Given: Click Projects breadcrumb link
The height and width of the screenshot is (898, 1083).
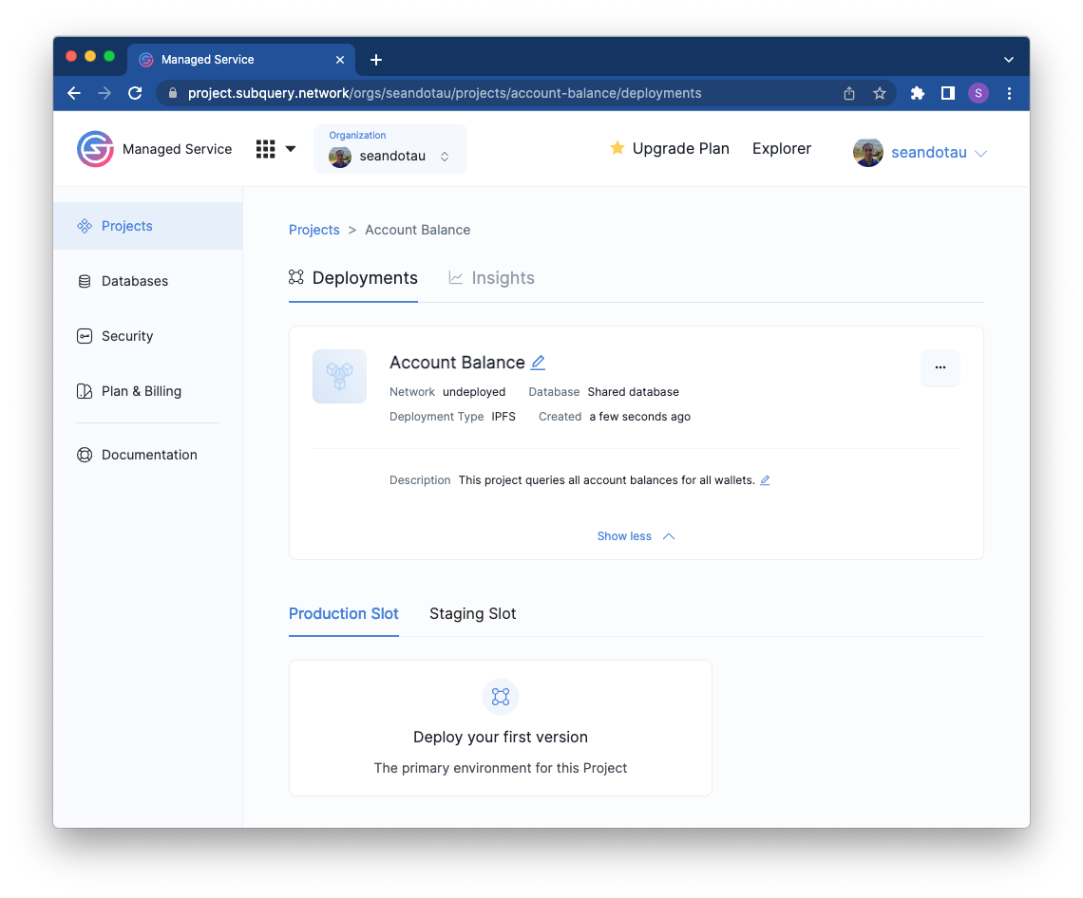Looking at the screenshot, I should (313, 230).
